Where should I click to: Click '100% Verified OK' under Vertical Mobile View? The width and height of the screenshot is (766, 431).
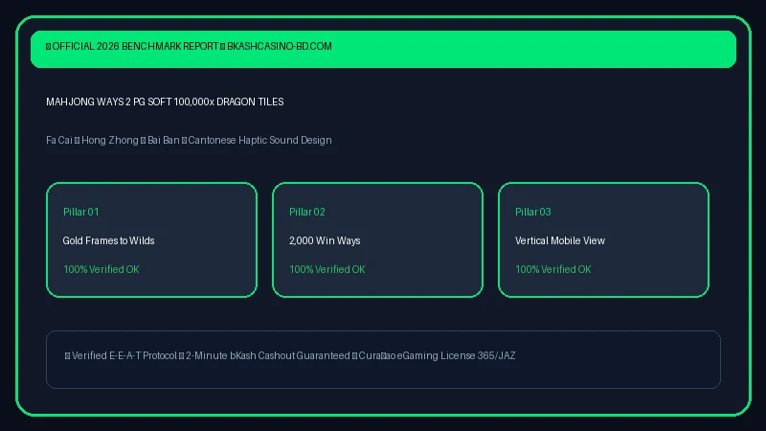point(553,269)
